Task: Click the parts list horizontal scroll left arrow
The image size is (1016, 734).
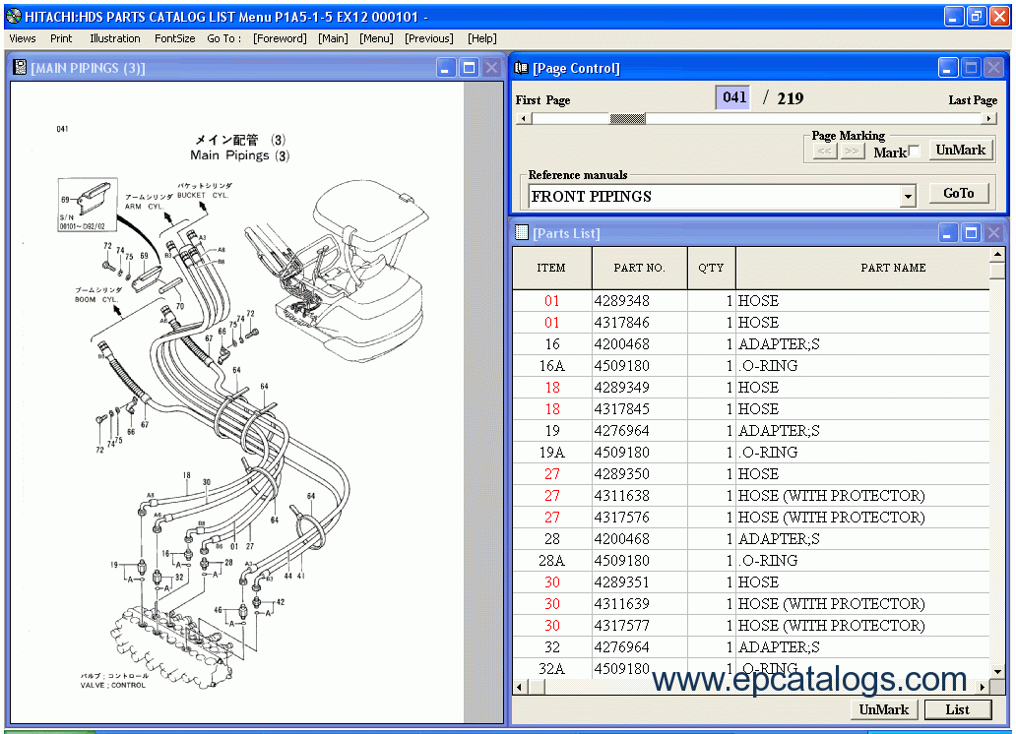Action: [519, 687]
